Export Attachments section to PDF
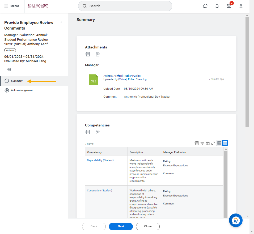 (x=98, y=54)
